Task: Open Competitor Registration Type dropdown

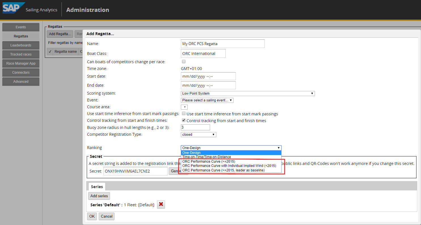Action: [198, 134]
